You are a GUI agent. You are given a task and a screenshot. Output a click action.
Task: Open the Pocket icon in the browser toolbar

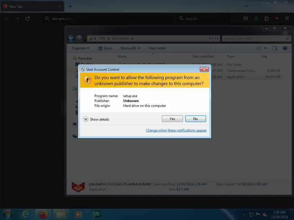(x=246, y=18)
